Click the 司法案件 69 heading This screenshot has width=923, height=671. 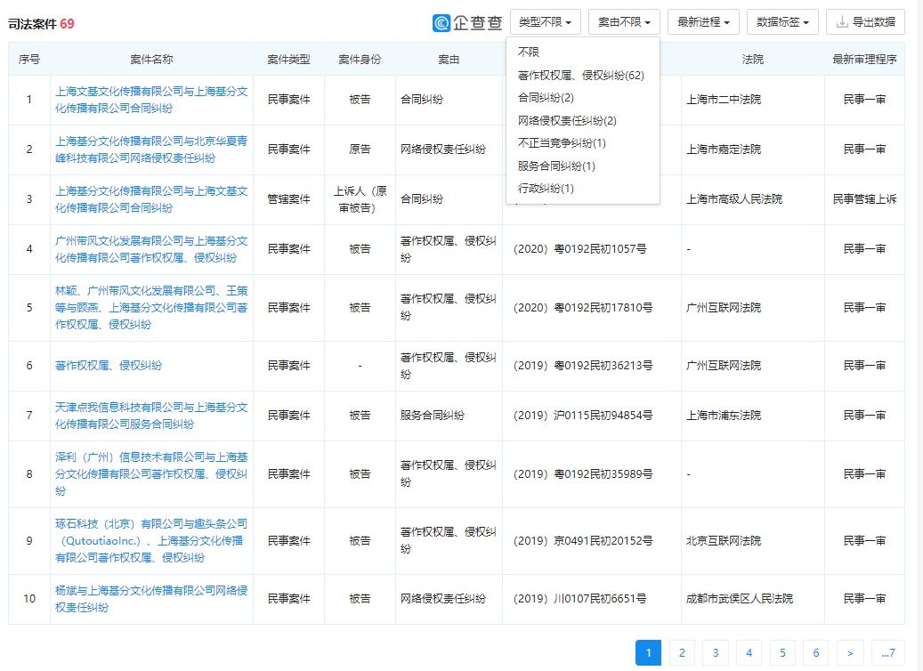click(x=41, y=24)
